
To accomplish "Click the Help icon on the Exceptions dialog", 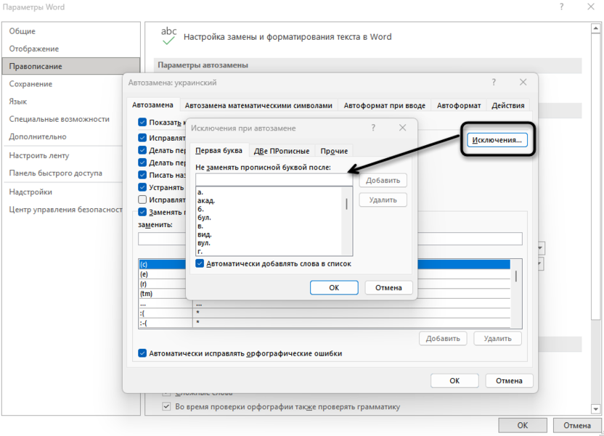I will pyautogui.click(x=373, y=128).
